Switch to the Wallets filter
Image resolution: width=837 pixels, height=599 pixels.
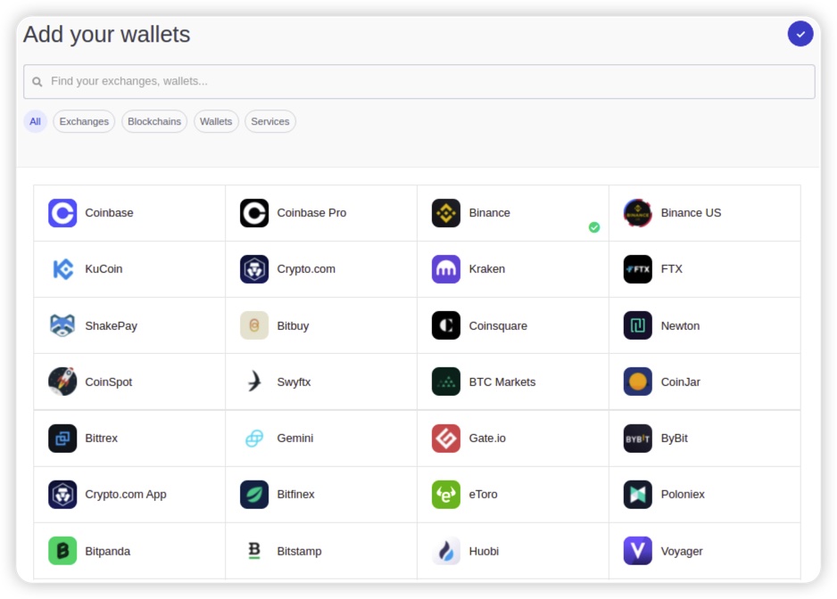(216, 122)
